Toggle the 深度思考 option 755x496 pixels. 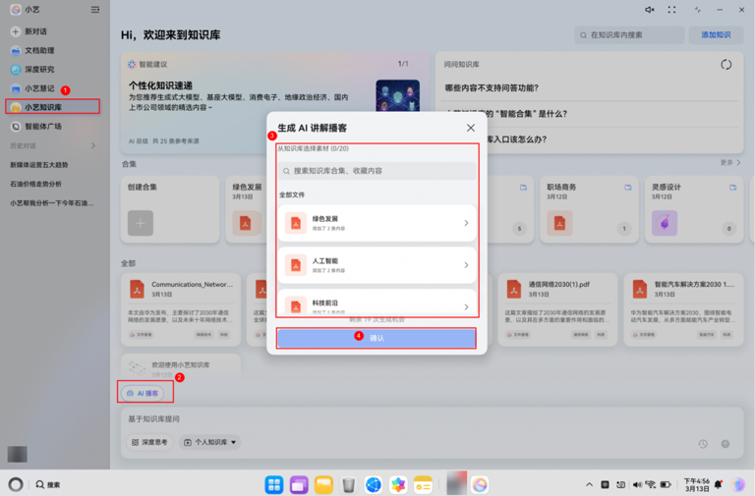point(149,442)
